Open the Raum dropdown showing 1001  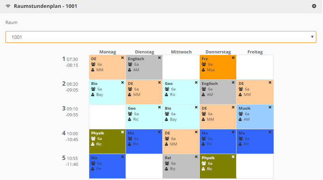tap(161, 37)
